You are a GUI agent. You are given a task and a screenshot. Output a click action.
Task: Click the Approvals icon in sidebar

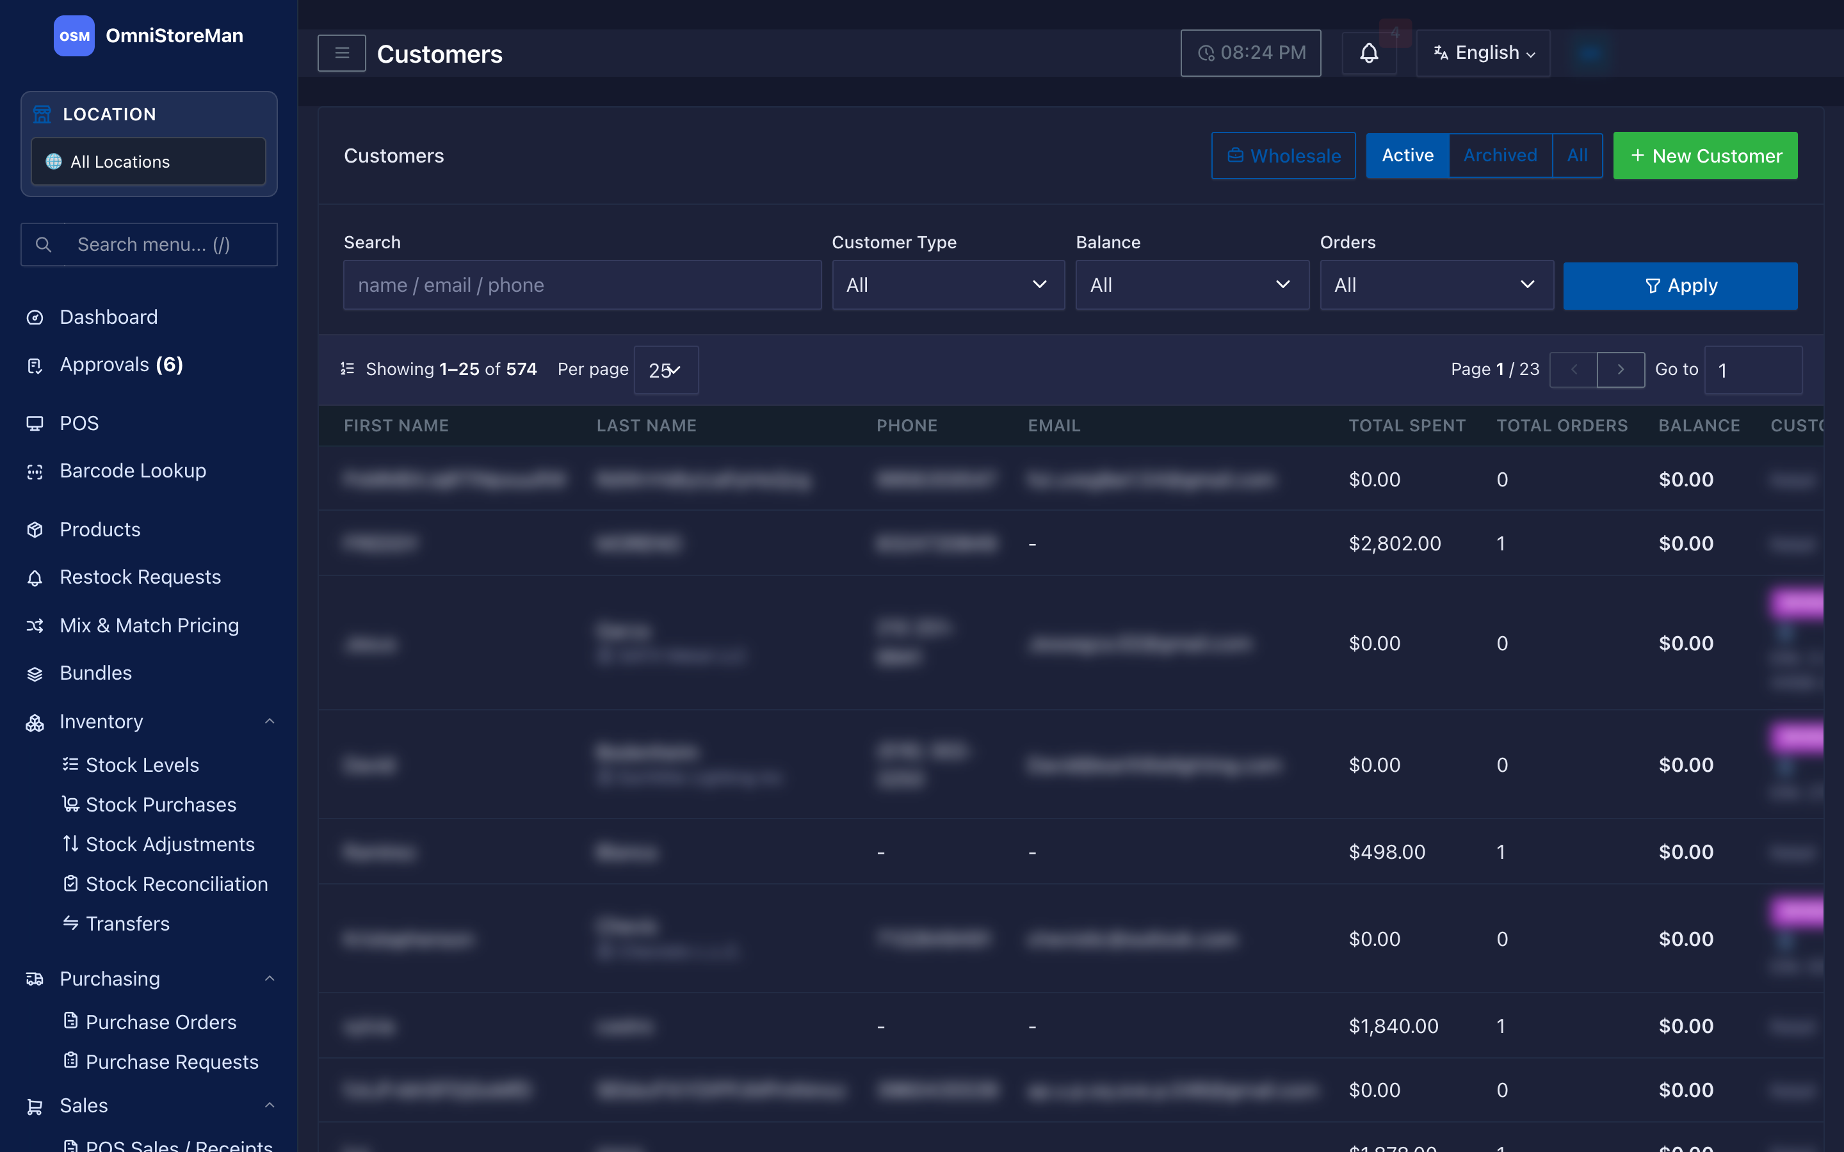(35, 365)
